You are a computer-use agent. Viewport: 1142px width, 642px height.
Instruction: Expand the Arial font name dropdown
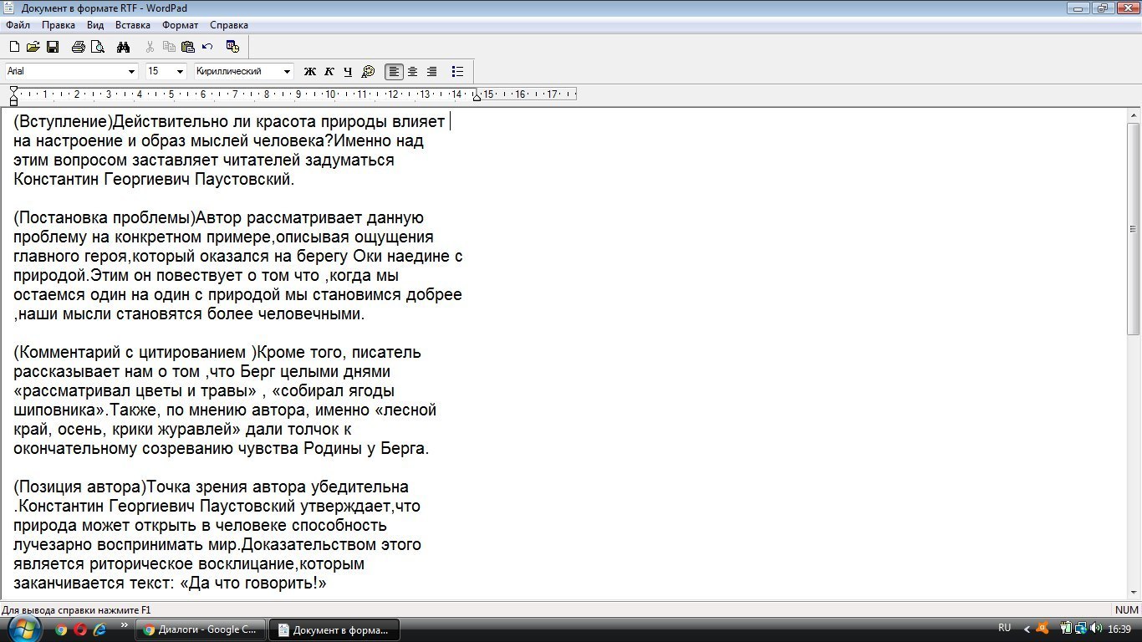point(131,72)
